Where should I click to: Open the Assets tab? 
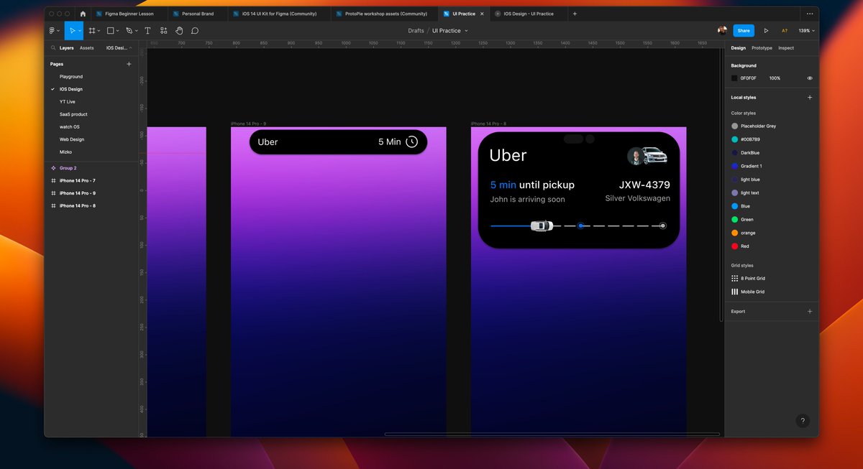(86, 48)
